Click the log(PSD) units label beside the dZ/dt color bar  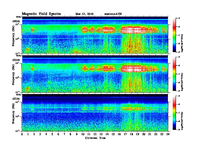[x=182, y=121]
